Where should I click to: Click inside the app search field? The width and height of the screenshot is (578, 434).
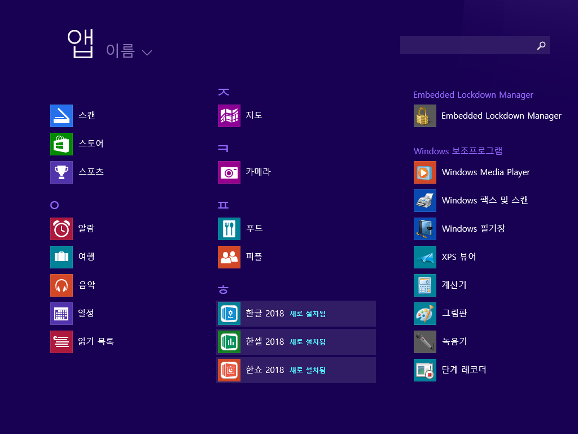click(475, 45)
